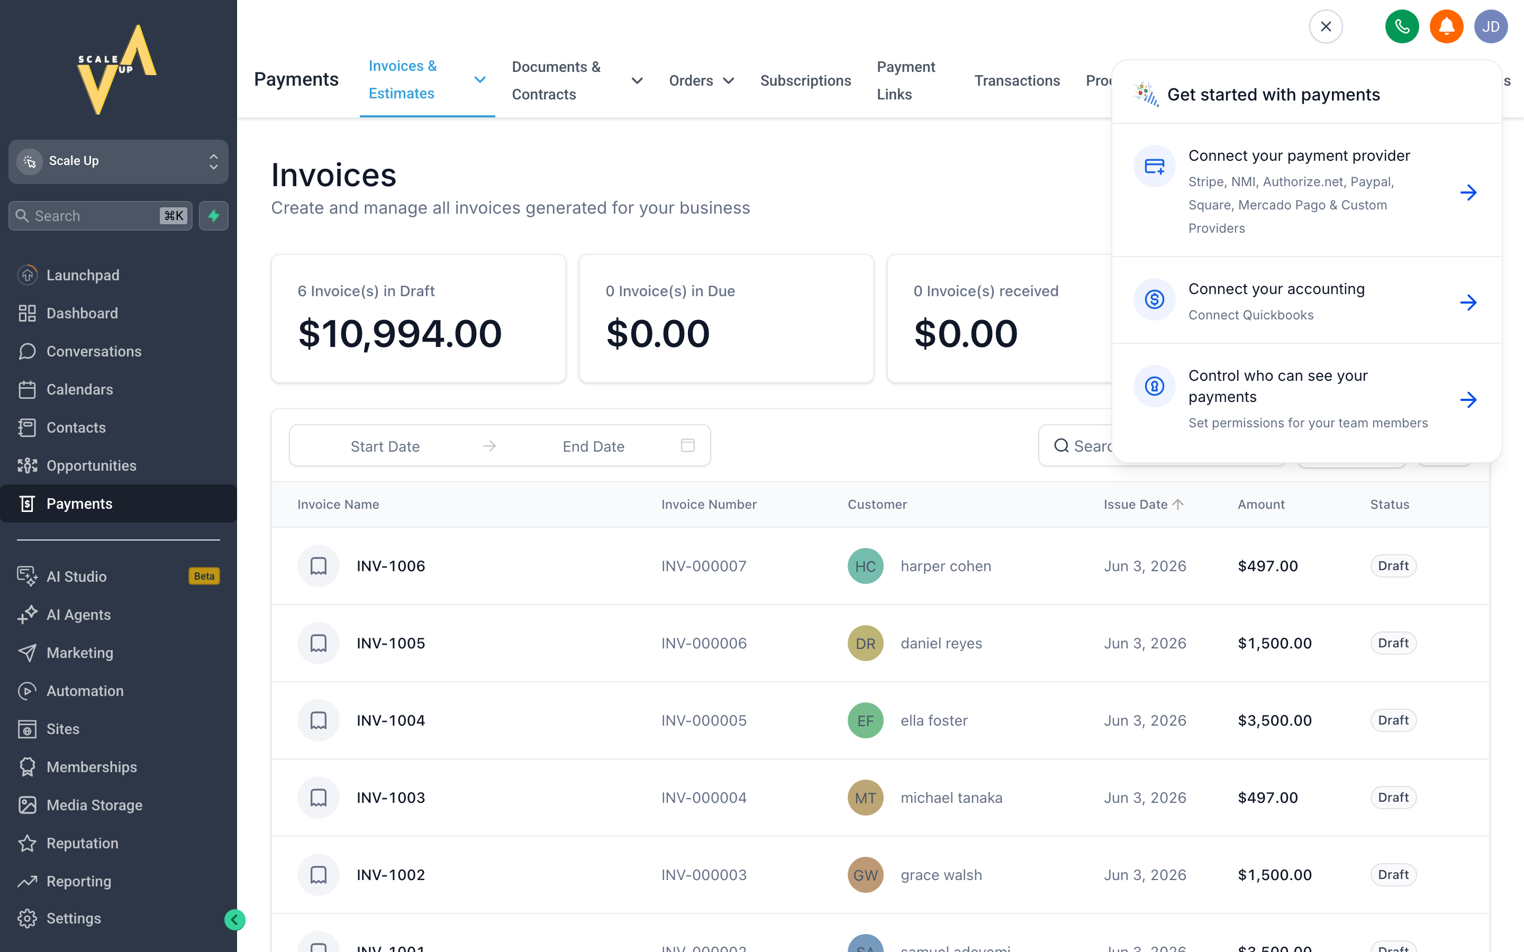Open the Payment Links tab

coord(905,80)
